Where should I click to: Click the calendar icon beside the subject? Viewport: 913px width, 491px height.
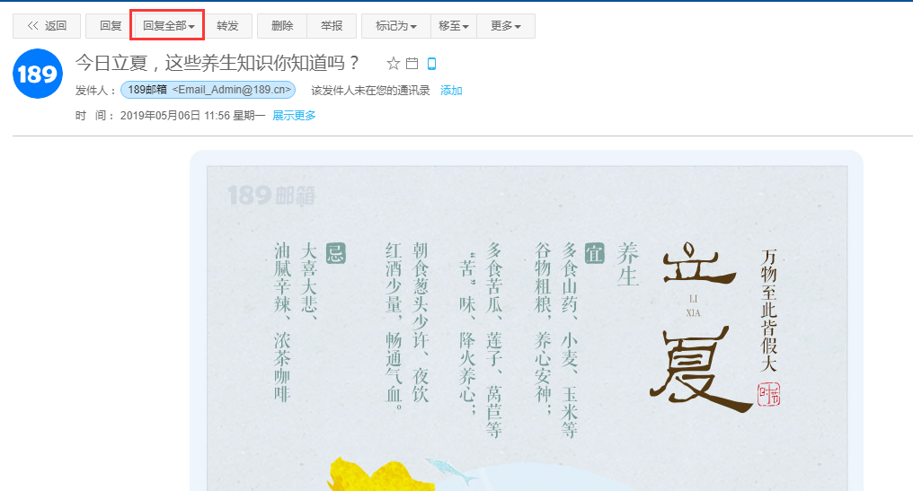point(412,64)
